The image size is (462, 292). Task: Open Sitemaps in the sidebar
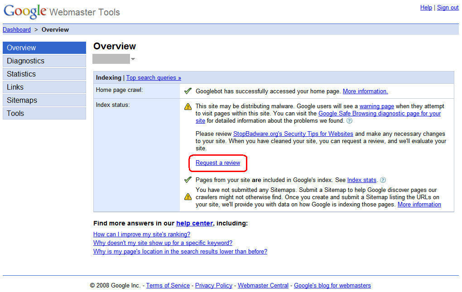pyautogui.click(x=44, y=101)
